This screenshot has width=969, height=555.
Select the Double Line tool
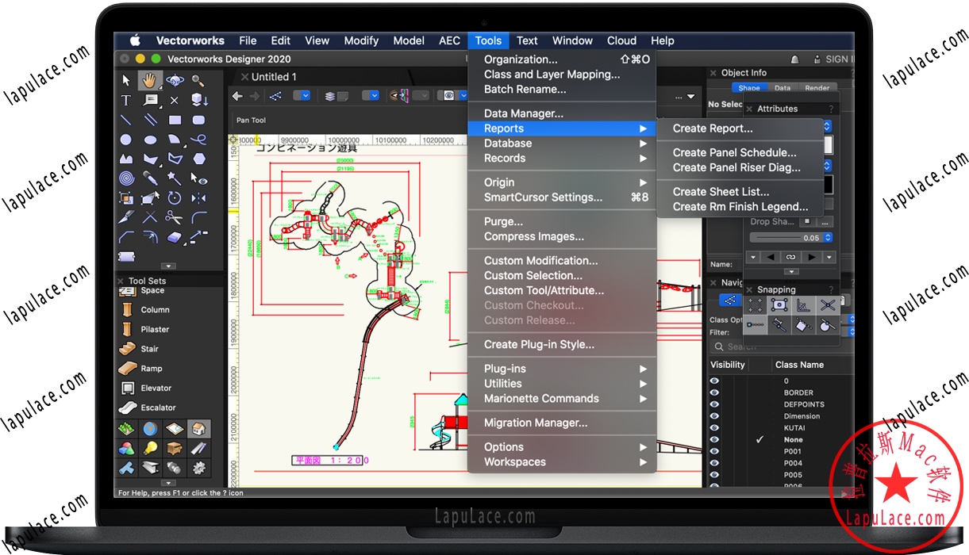(x=150, y=120)
